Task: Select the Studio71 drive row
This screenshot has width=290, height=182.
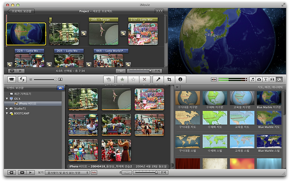Action: click(33, 108)
